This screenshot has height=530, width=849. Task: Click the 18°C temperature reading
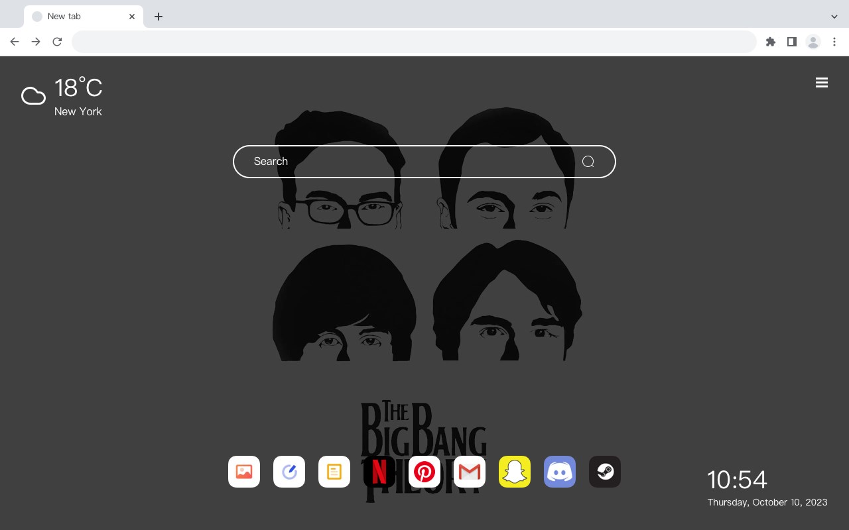click(x=78, y=87)
